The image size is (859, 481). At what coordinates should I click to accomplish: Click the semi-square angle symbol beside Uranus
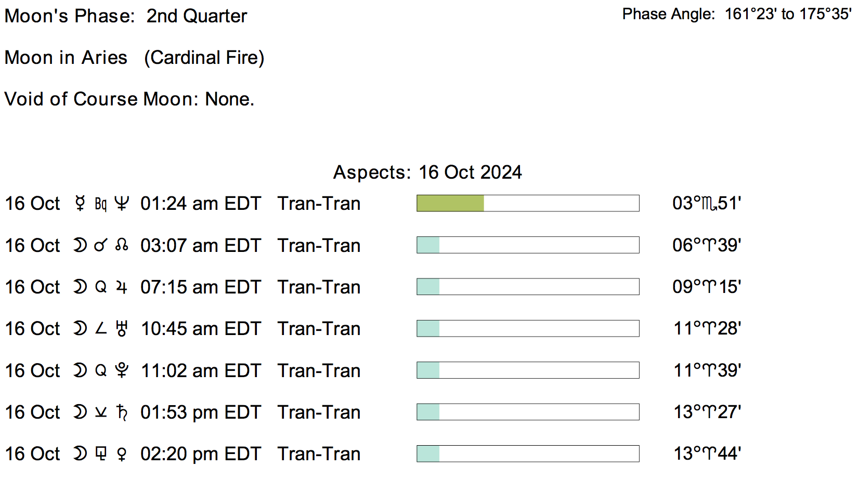point(101,329)
